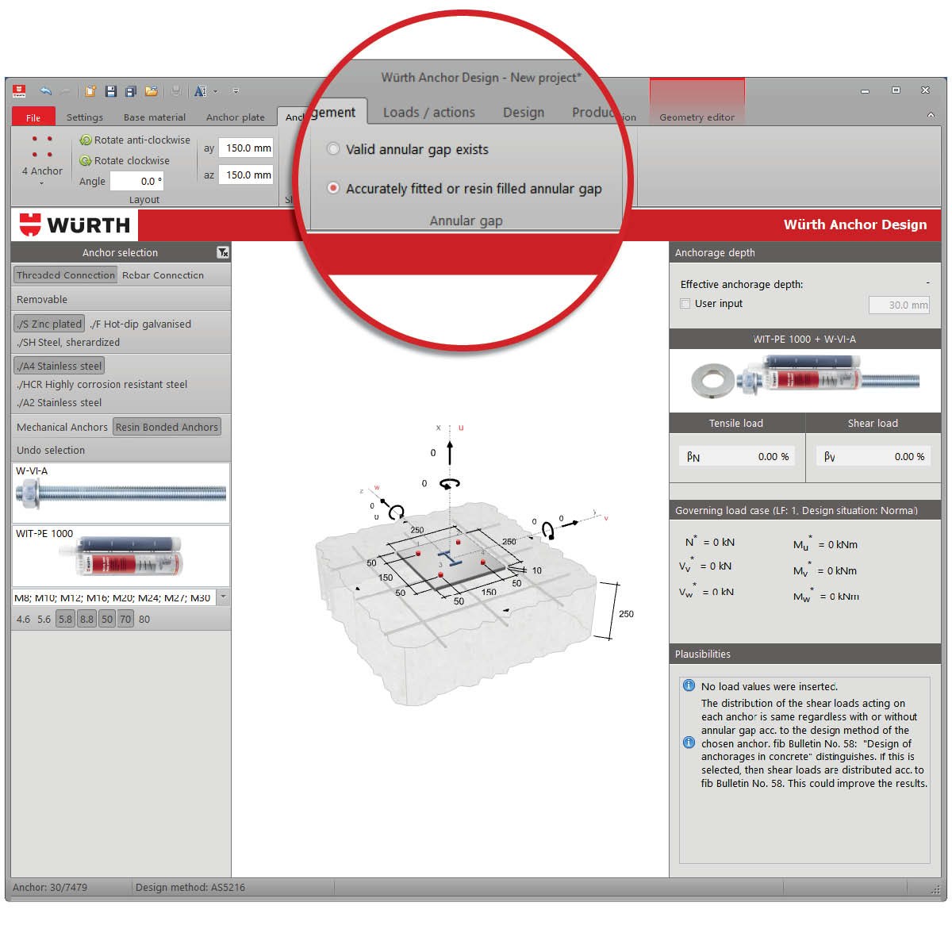Open the File menu
The width and height of the screenshot is (952, 952).
[33, 117]
